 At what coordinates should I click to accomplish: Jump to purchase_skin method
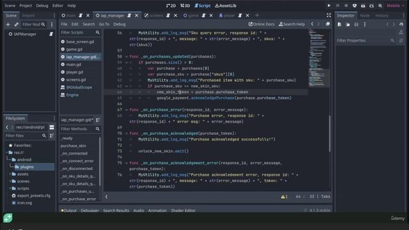click(x=73, y=146)
